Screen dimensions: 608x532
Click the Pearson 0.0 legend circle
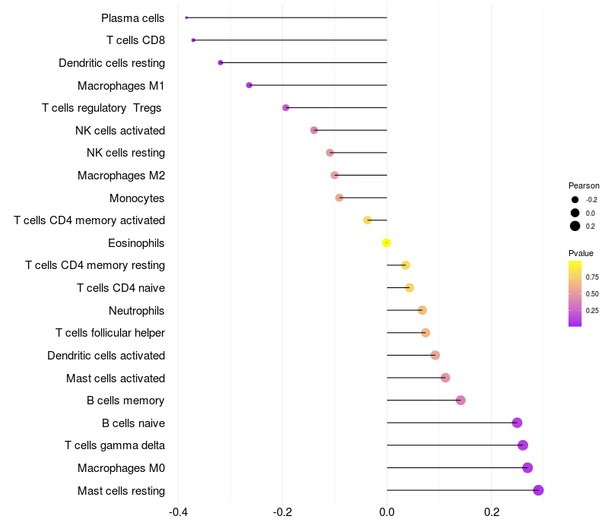(x=575, y=213)
